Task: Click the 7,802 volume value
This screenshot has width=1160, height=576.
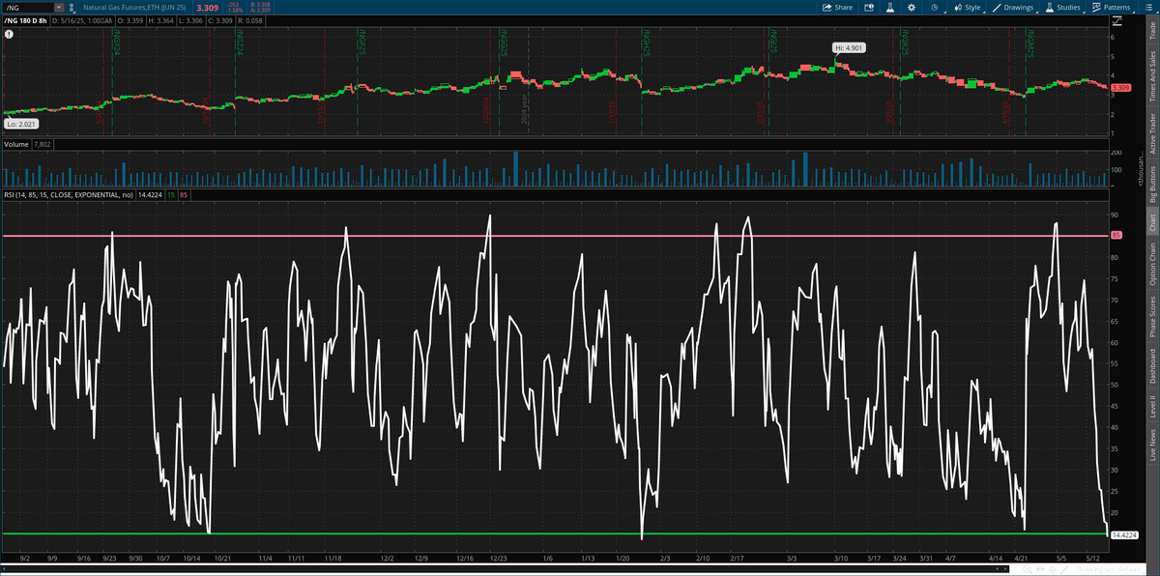Action: (x=42, y=144)
